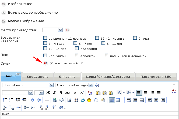Expand 'Простой текст' format dropdown

click(51, 85)
